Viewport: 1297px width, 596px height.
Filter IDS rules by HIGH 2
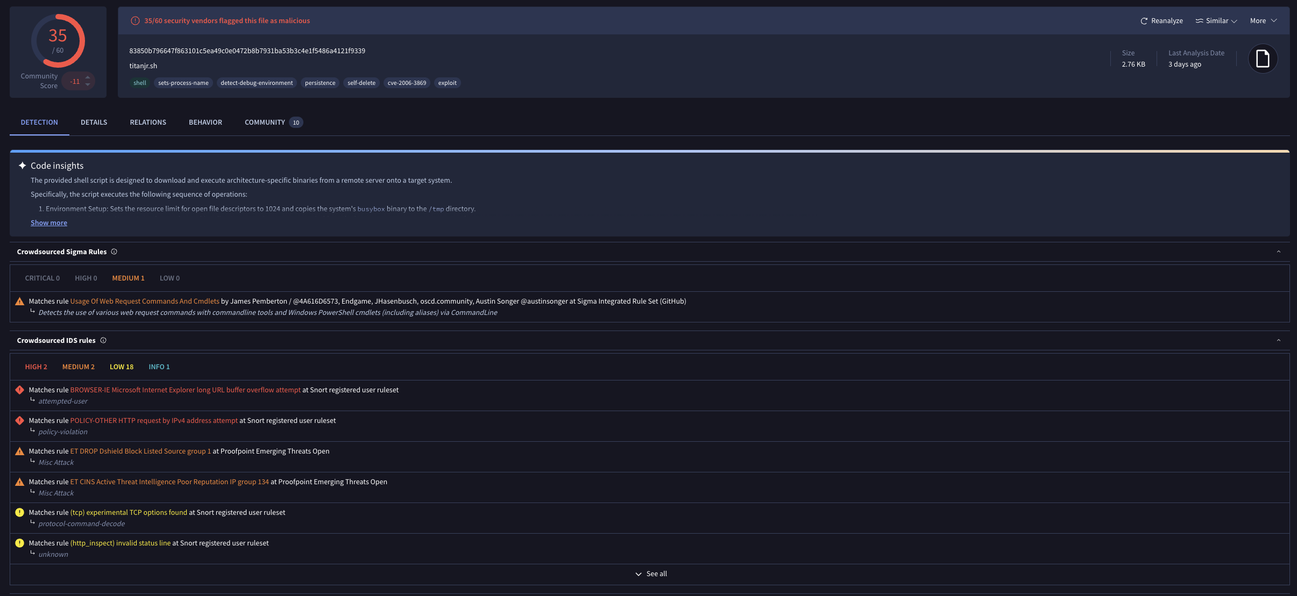pos(36,367)
